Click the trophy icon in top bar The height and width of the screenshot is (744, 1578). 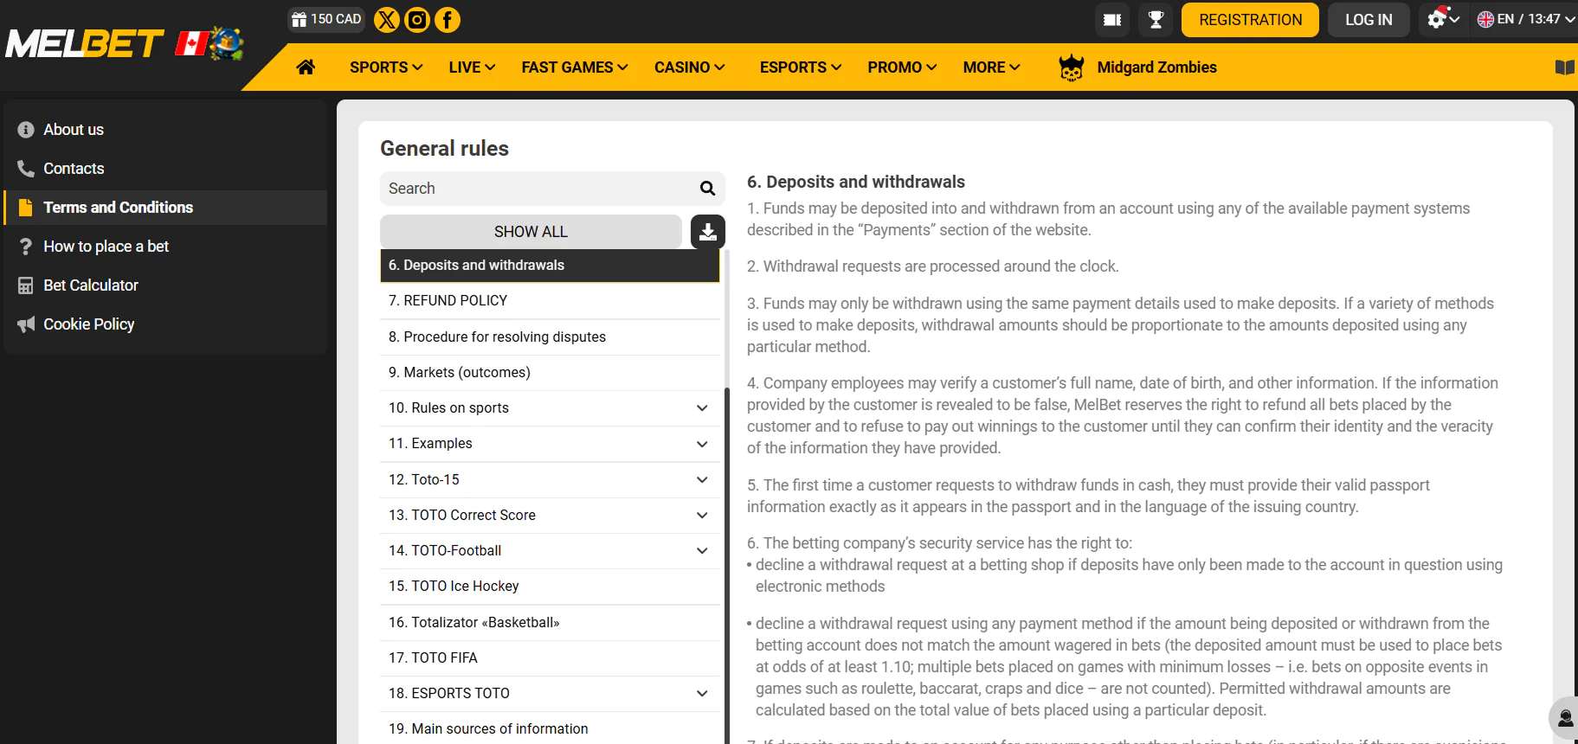(x=1156, y=20)
